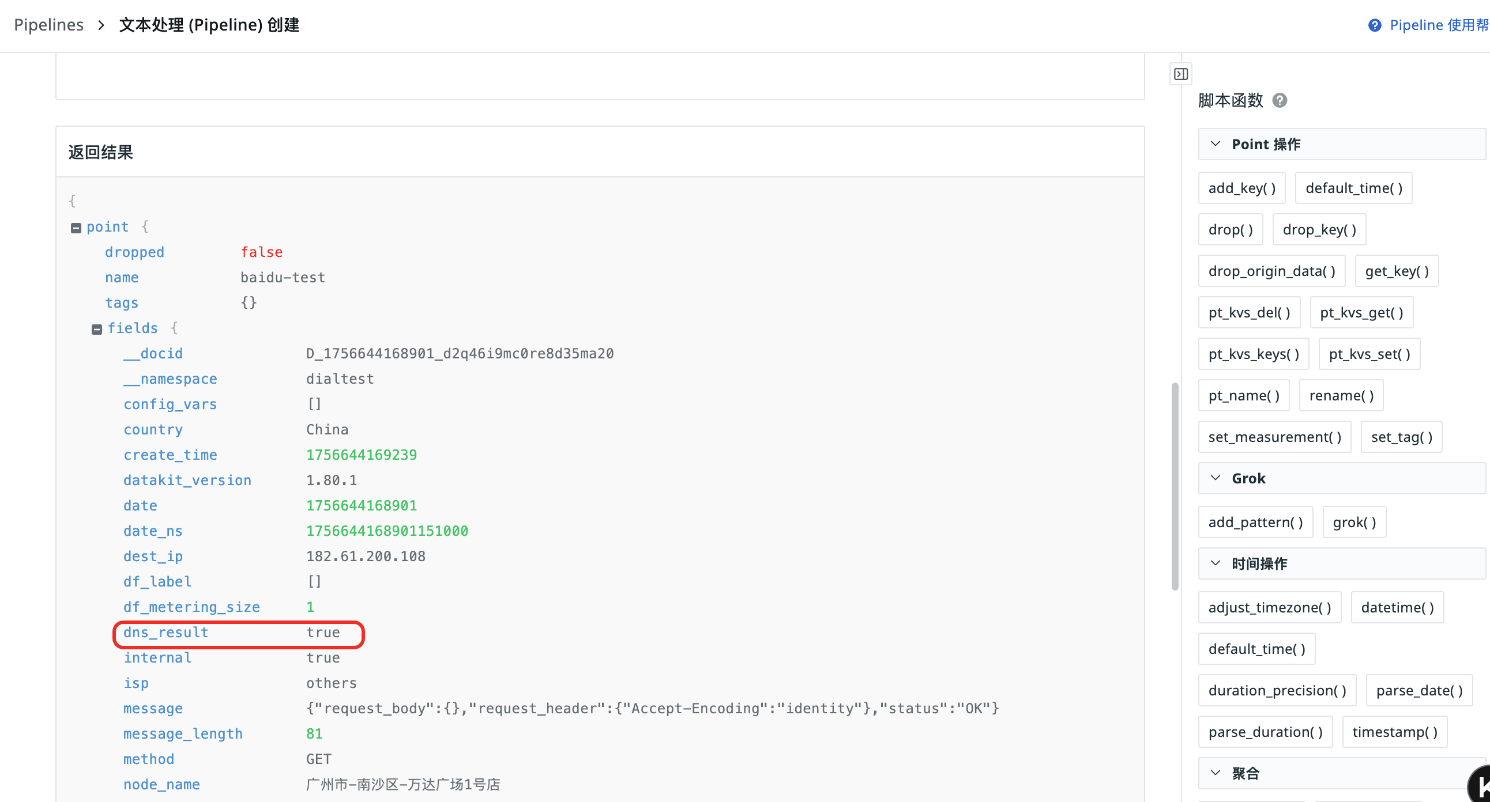Screen dimensions: 1490x802
Task: Insert the grok() function
Action: [1354, 523]
